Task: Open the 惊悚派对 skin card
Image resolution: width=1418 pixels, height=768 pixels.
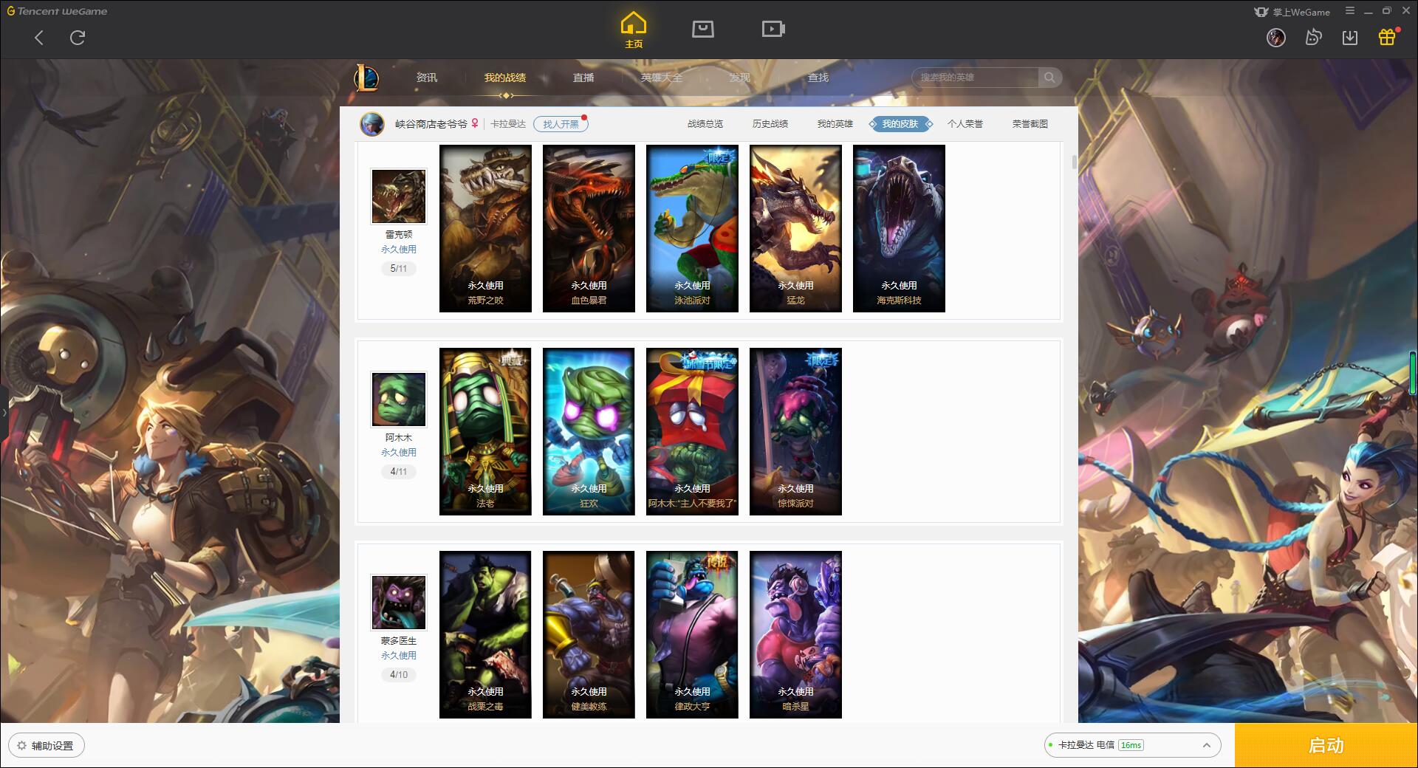Action: pos(795,431)
